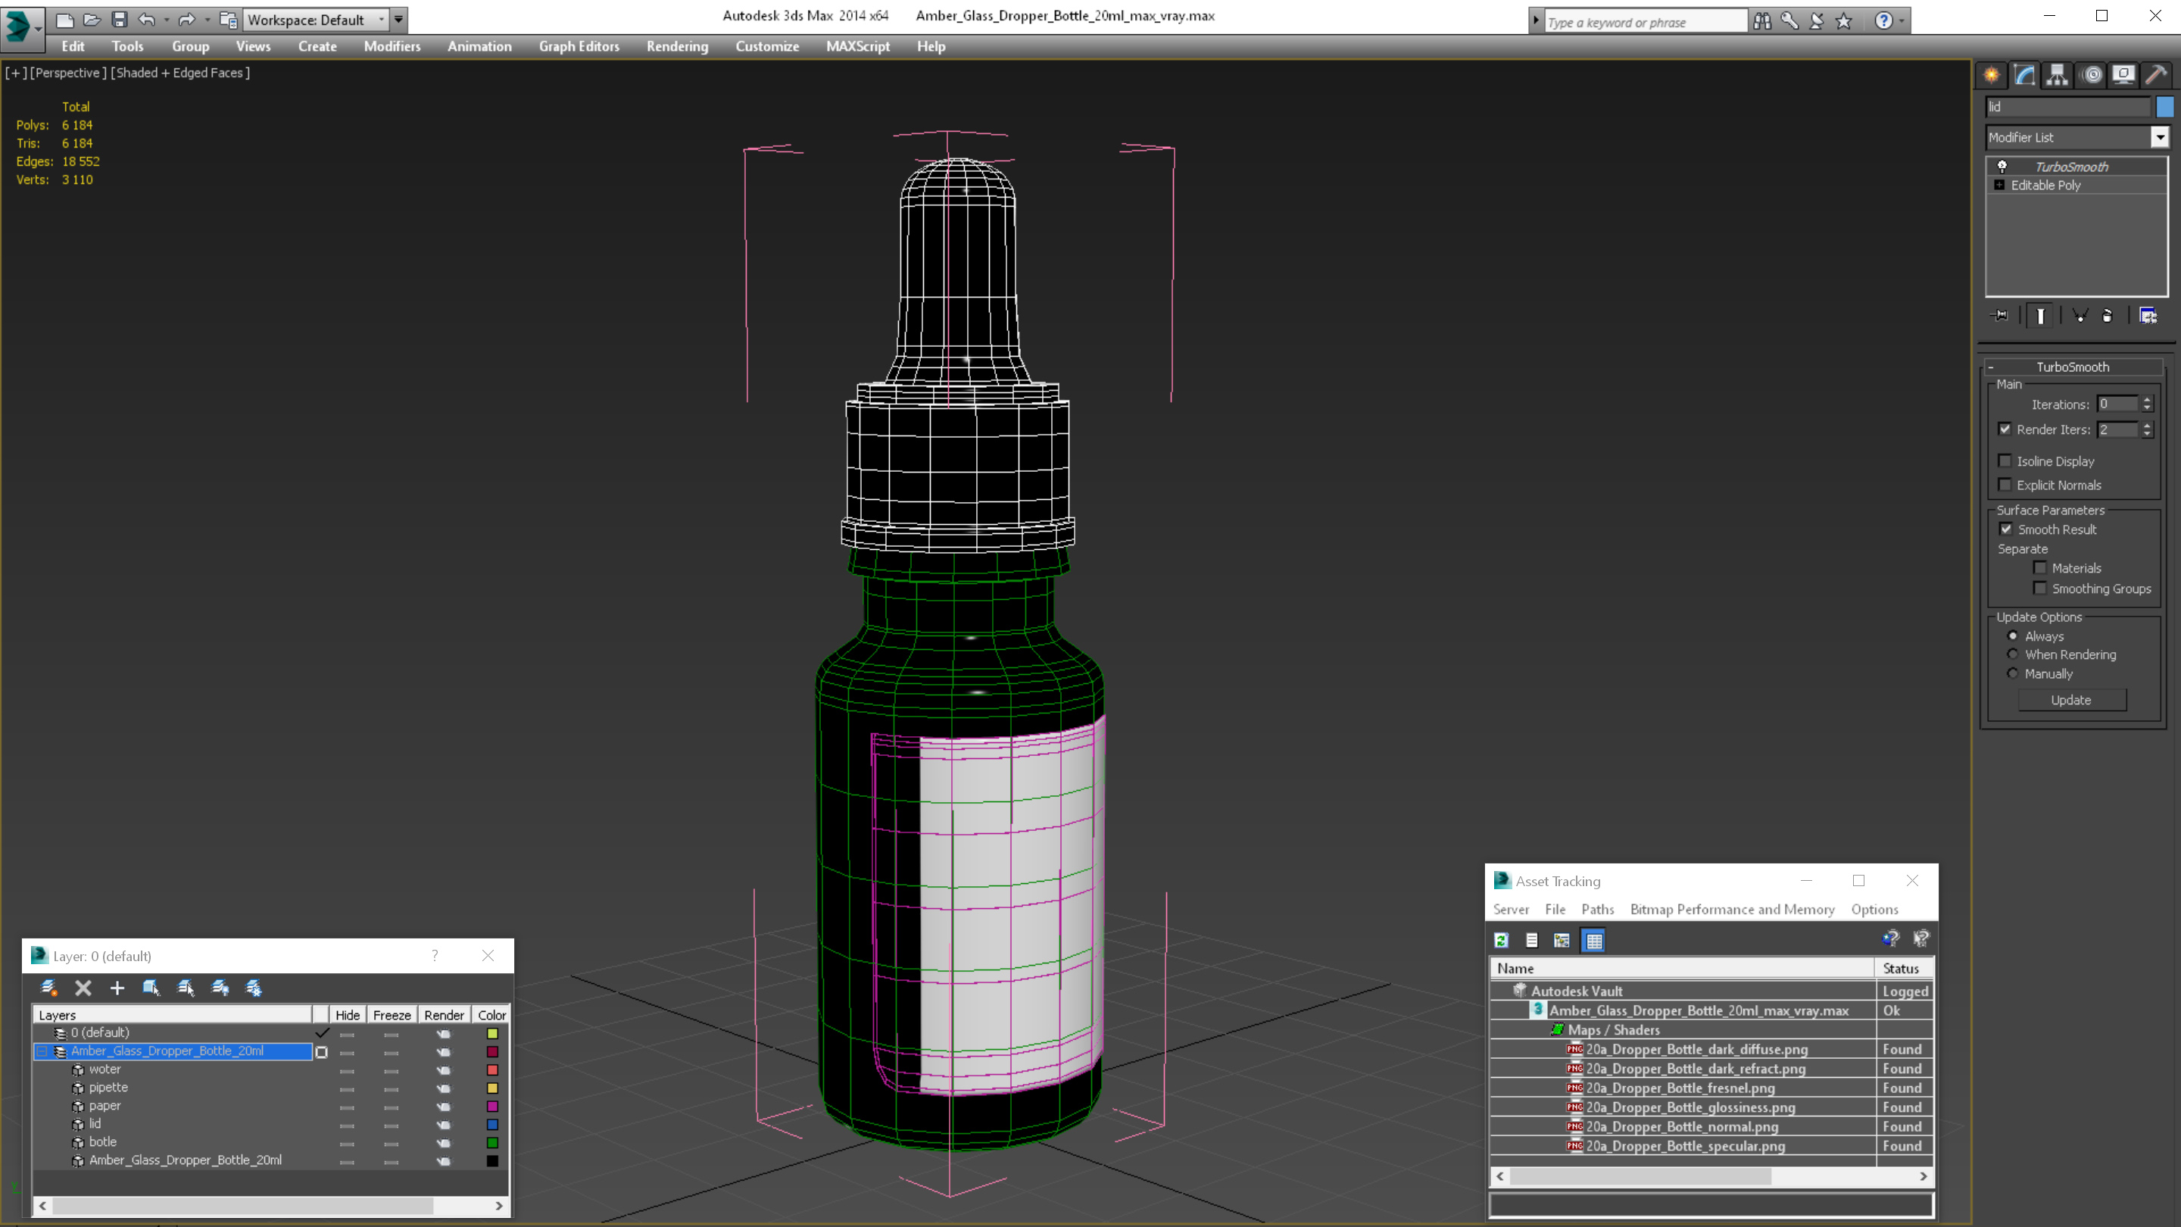Click paper layer magenta color swatch

pos(492,1107)
